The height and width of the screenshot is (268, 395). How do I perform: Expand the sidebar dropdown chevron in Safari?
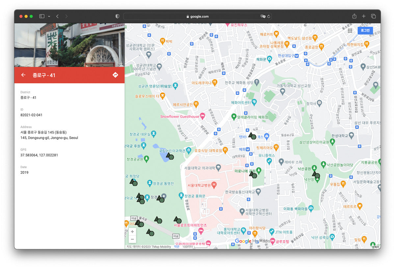49,16
